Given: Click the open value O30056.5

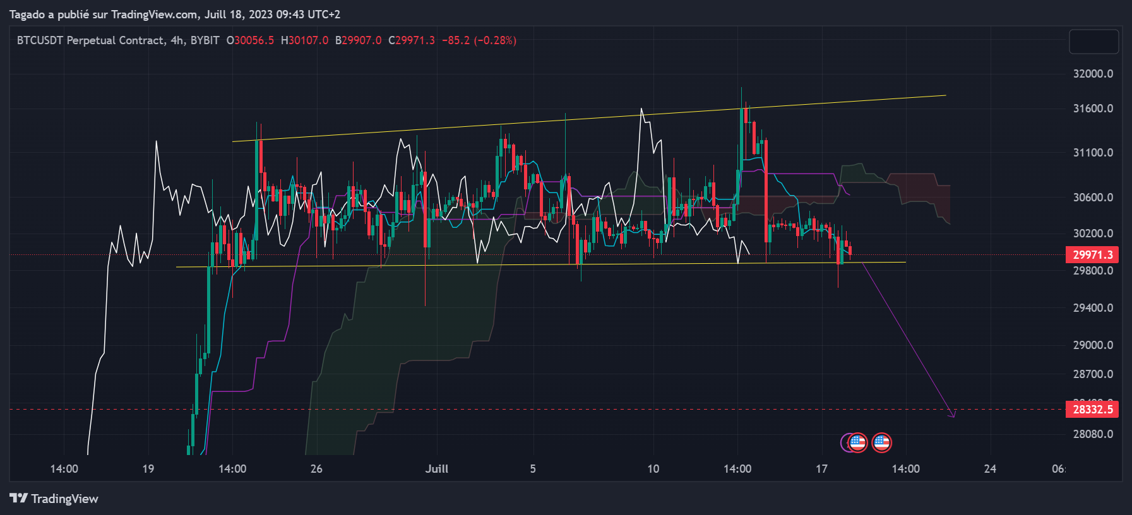Looking at the screenshot, I should coord(250,40).
